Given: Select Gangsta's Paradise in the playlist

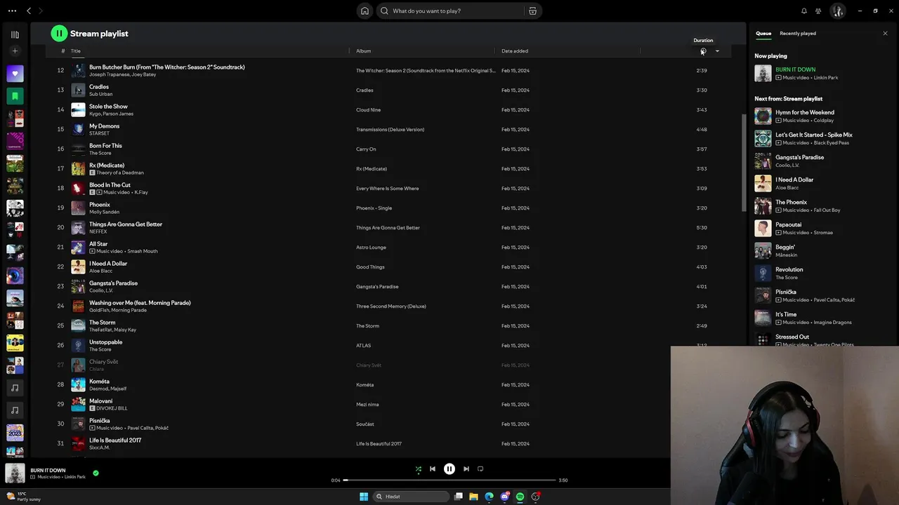Looking at the screenshot, I should point(113,283).
